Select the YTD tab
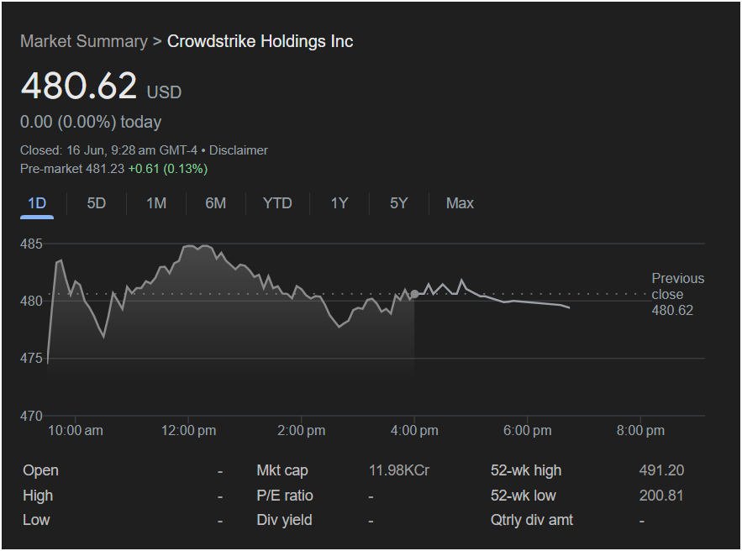This screenshot has width=742, height=551. (277, 203)
